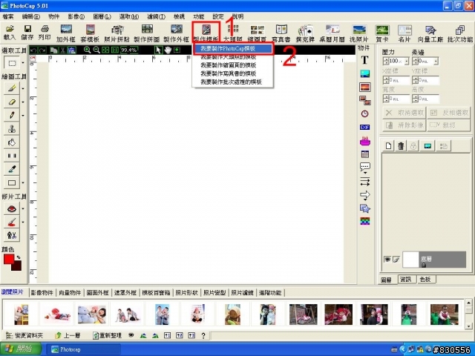Open the 加外框 add-frame tool
Screen dimensions: 475x356
click(66, 33)
